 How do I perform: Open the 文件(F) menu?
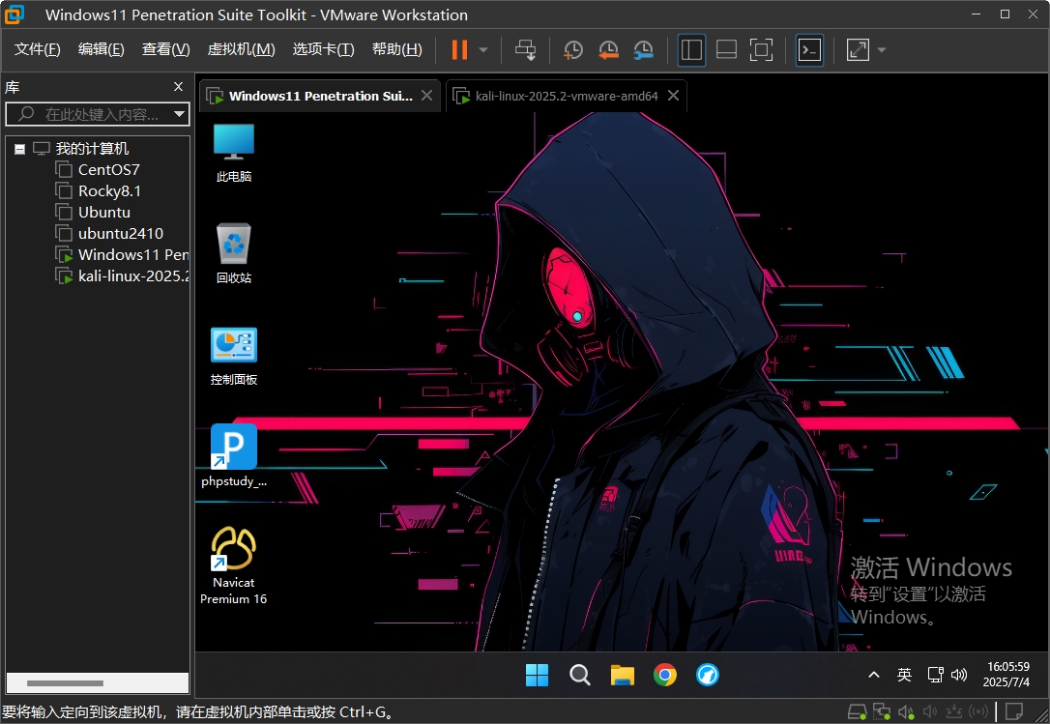point(38,49)
